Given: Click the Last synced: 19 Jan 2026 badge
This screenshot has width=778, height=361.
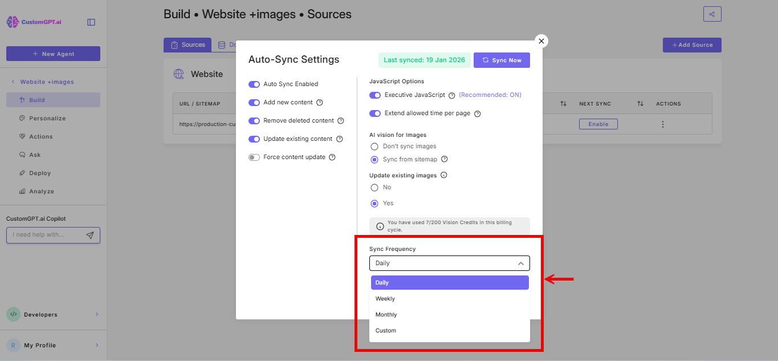Looking at the screenshot, I should [x=424, y=60].
